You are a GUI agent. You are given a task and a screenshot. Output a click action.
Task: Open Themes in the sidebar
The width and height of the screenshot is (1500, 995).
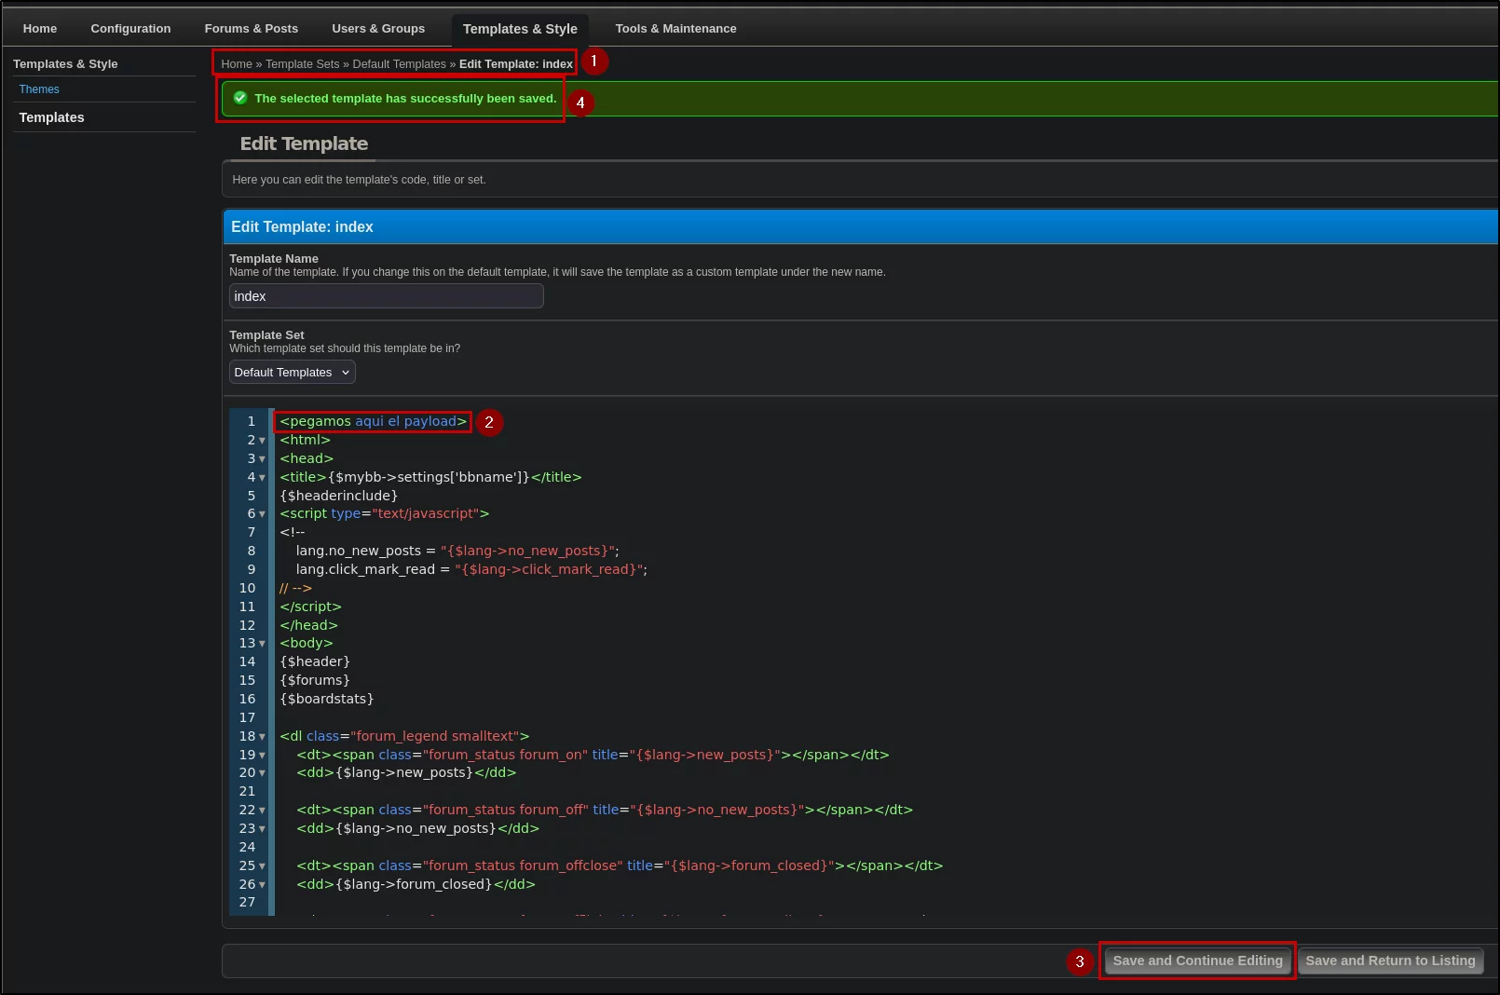(x=39, y=89)
